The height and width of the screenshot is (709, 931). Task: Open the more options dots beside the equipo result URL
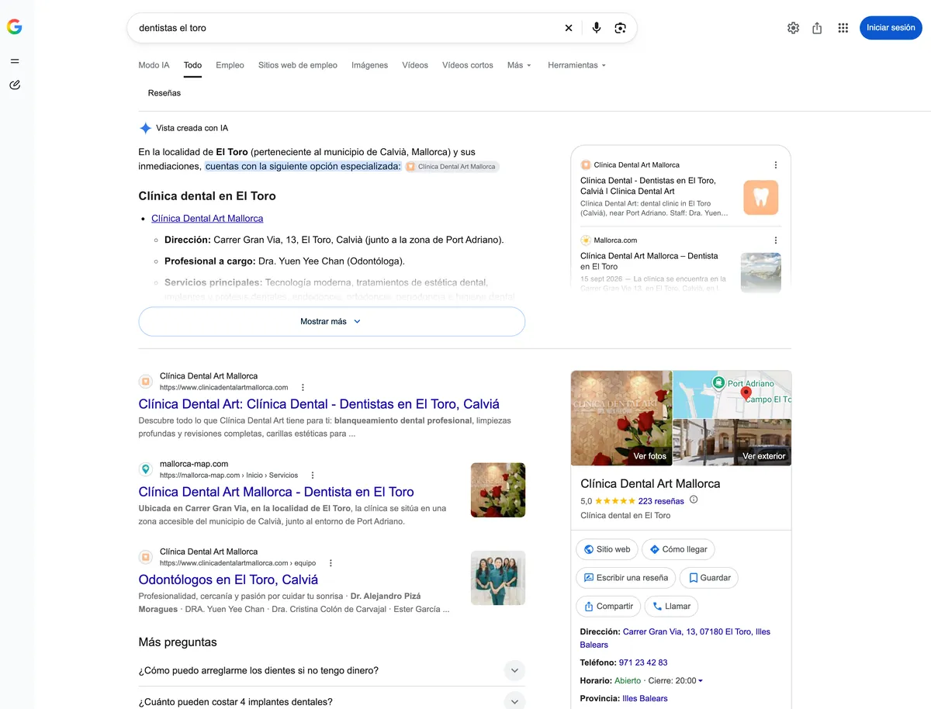click(x=331, y=562)
